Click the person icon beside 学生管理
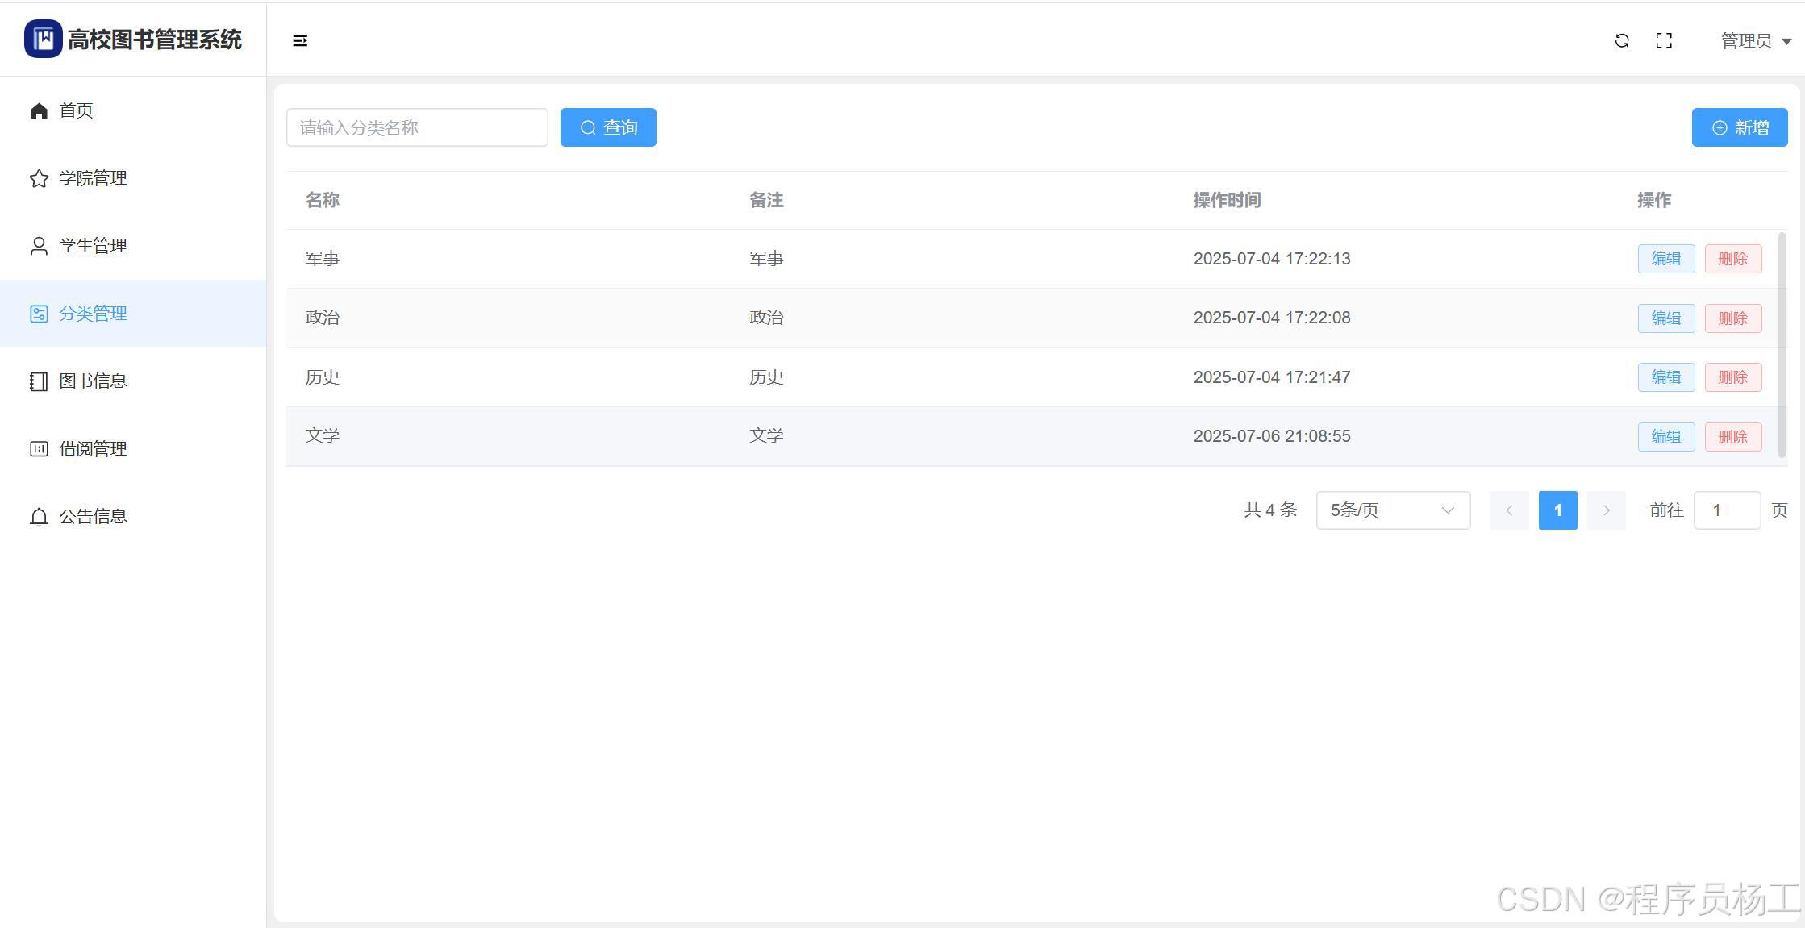Viewport: 1805px width, 928px height. coord(39,246)
